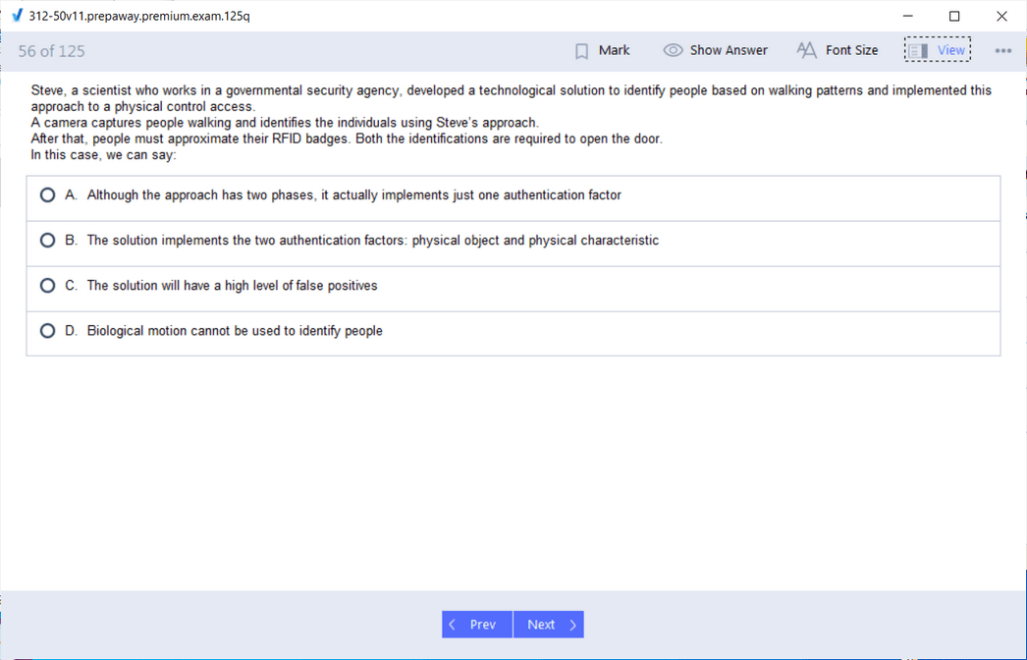1027x660 pixels.
Task: Minimize the exam window
Action: pyautogui.click(x=908, y=16)
